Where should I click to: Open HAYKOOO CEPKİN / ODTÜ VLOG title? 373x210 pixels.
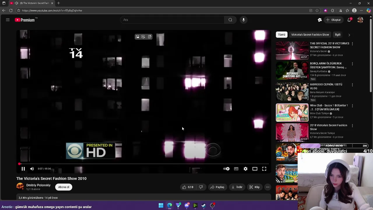[326, 86]
